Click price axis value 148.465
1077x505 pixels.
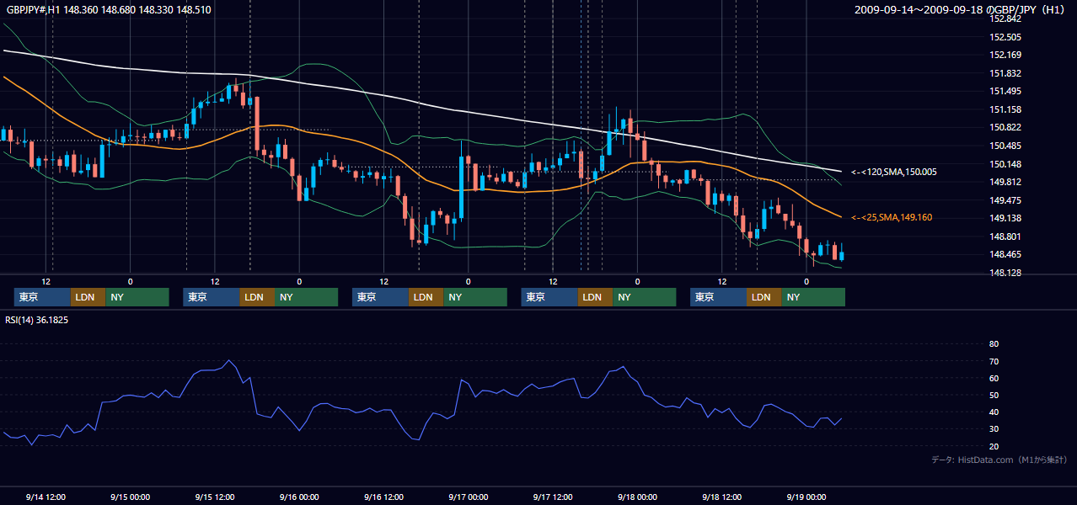[x=1005, y=254]
